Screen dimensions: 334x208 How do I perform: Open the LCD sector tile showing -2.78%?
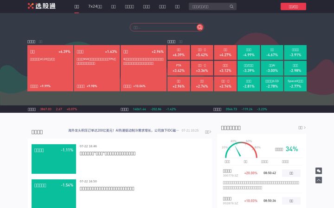(x=272, y=84)
